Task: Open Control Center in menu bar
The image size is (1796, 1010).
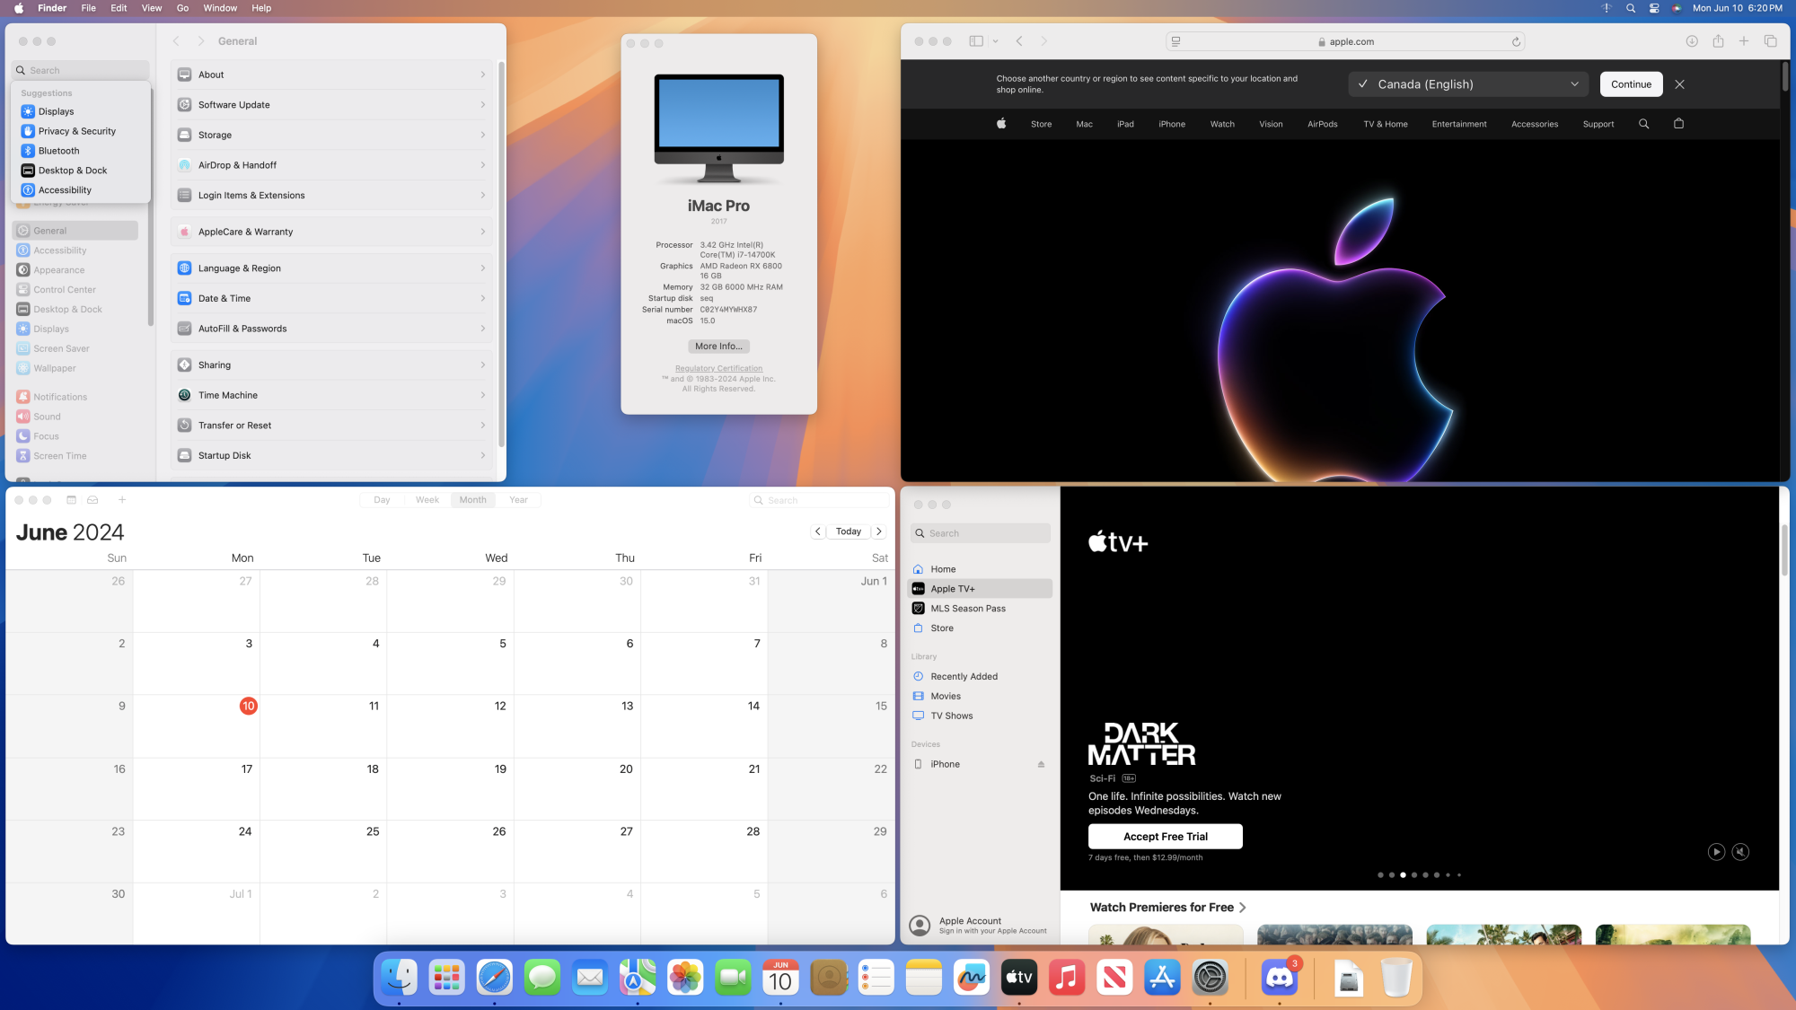Action: coord(1653,8)
